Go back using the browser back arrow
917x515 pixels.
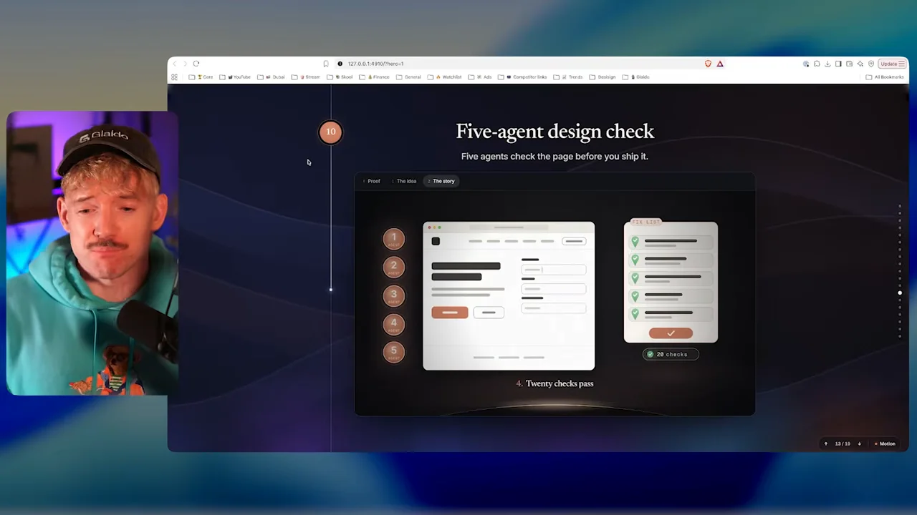[174, 64]
